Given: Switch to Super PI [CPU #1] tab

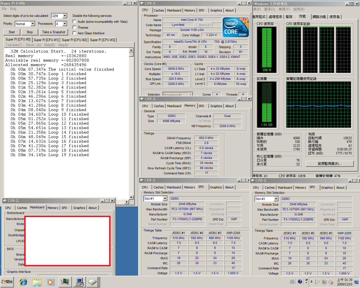Looking at the screenshot, I should click(46, 40).
